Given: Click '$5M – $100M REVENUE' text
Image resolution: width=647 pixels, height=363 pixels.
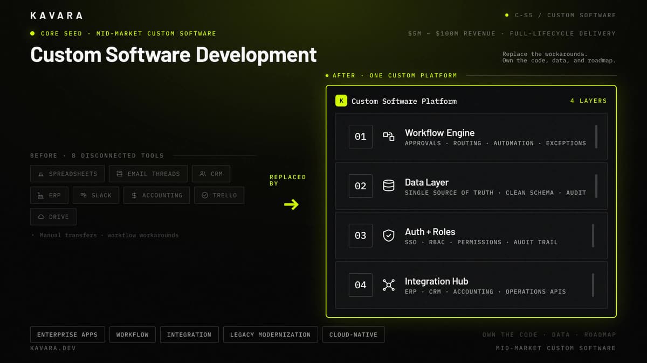Looking at the screenshot, I should click(452, 33).
